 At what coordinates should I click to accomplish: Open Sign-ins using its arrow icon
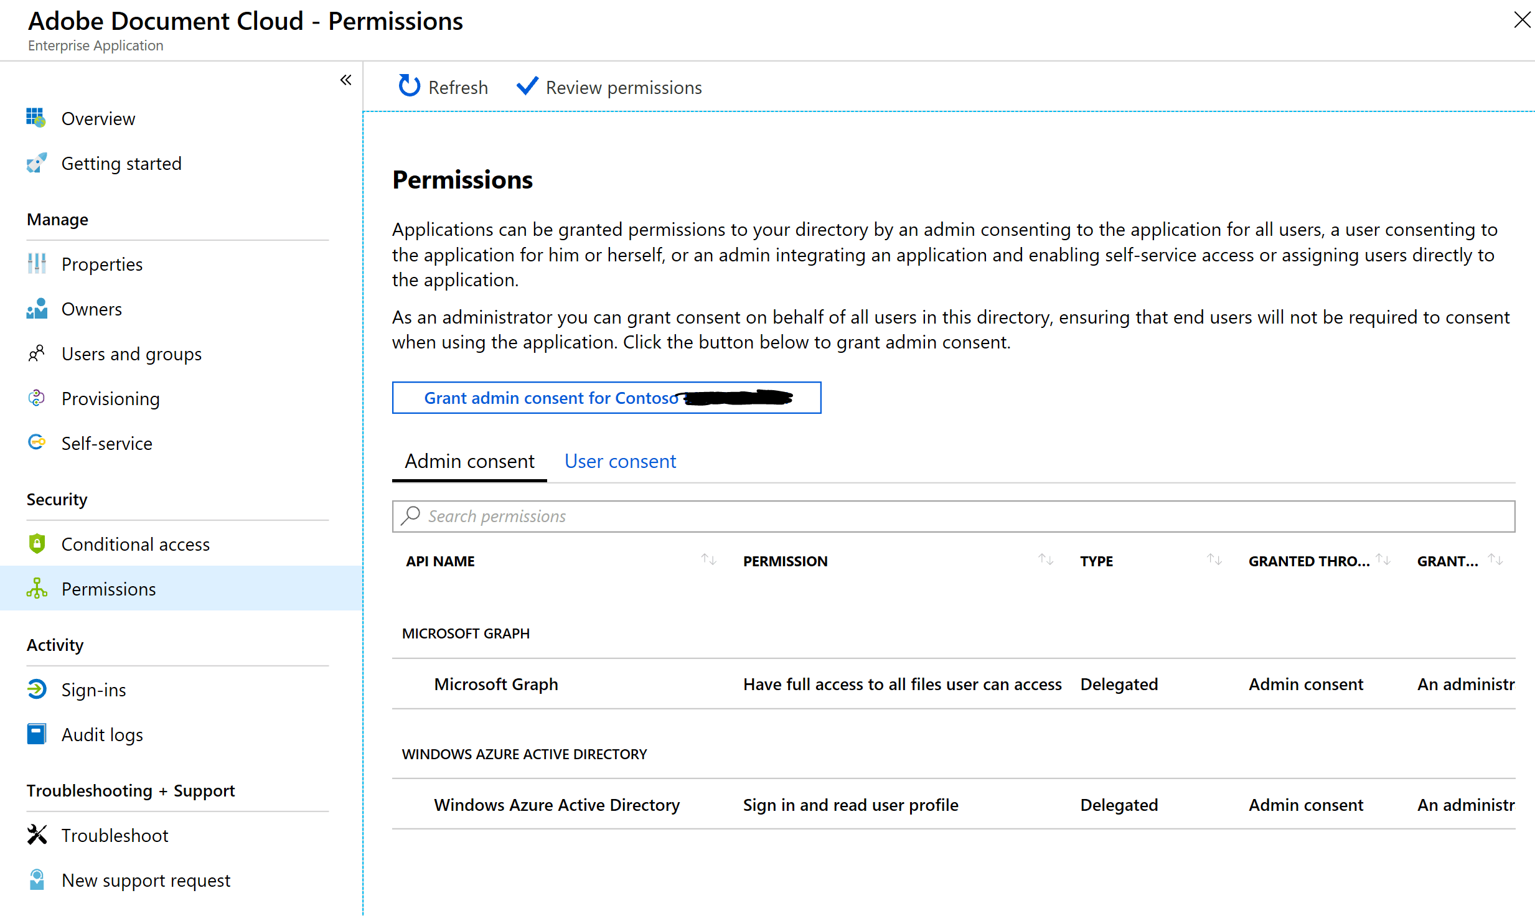(x=36, y=689)
